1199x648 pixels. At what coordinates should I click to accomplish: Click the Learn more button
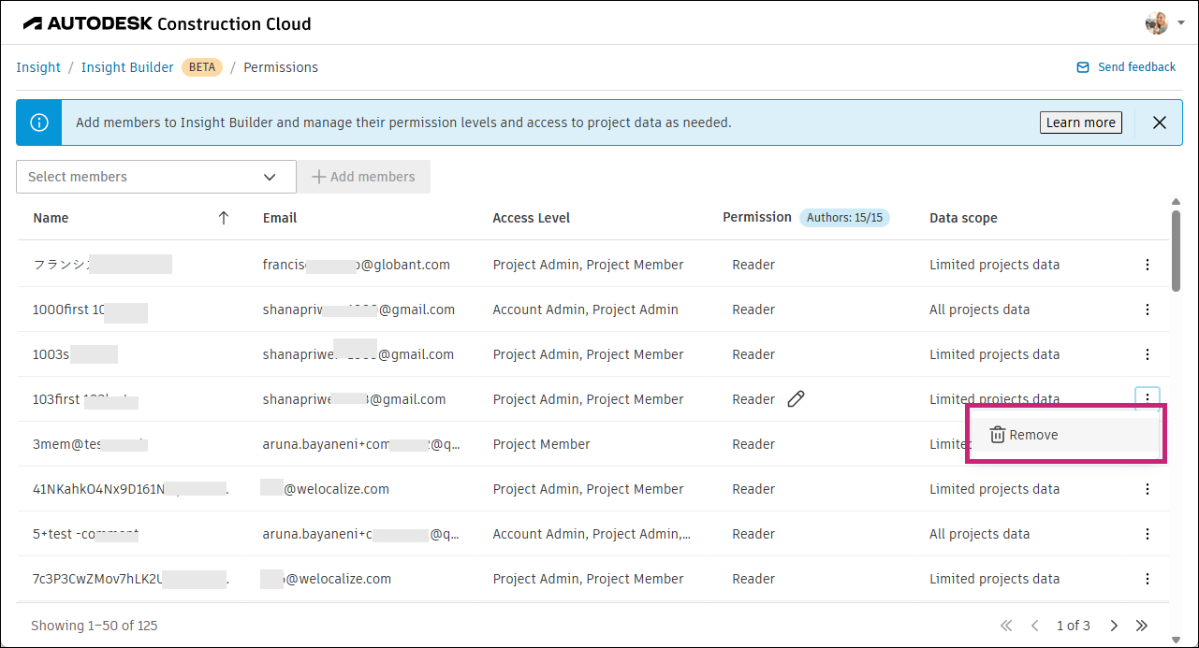1080,122
